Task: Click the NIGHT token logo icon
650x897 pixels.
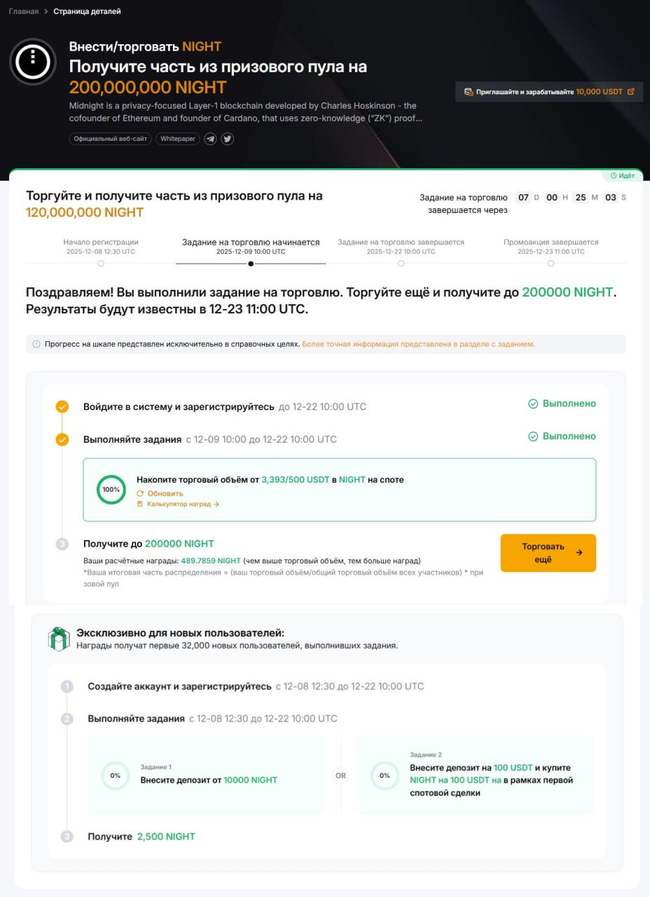Action: click(33, 62)
